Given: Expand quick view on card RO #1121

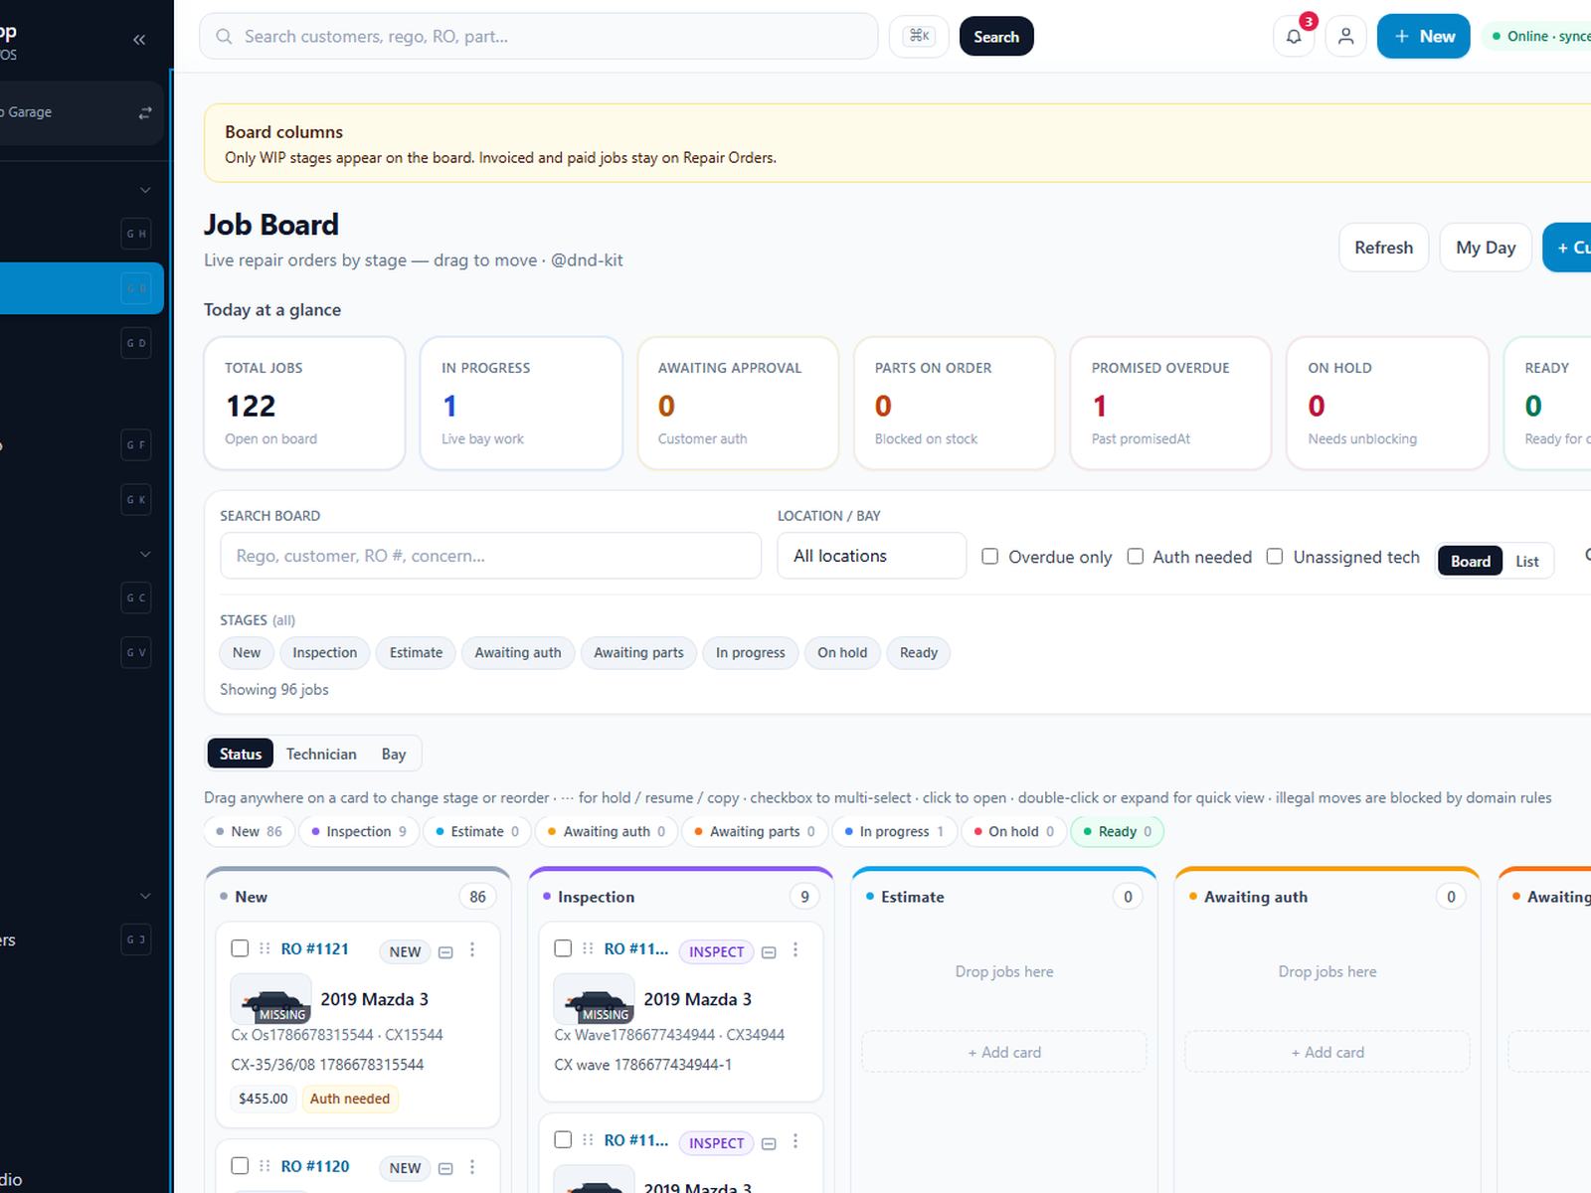Looking at the screenshot, I should (x=445, y=951).
